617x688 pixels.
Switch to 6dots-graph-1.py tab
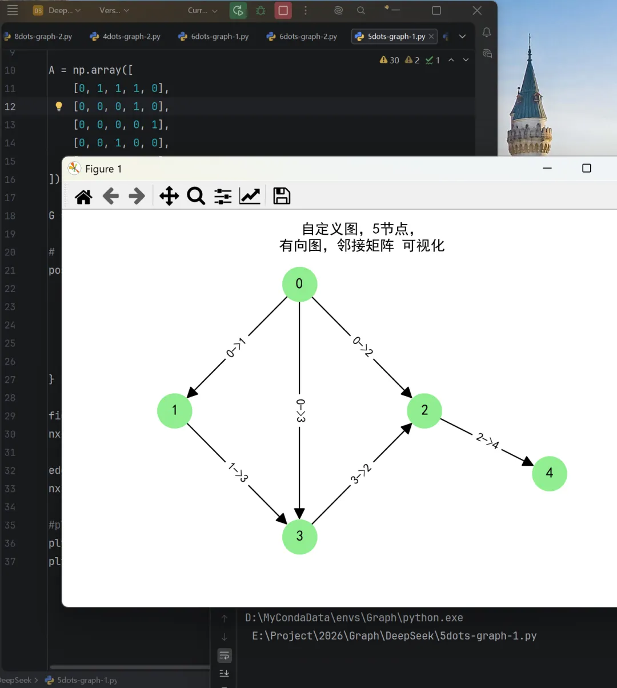point(214,36)
